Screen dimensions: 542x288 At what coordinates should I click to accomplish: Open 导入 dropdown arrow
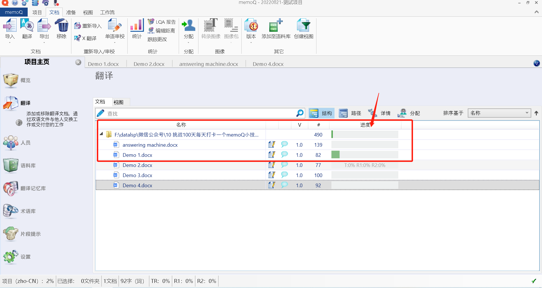click(10, 43)
